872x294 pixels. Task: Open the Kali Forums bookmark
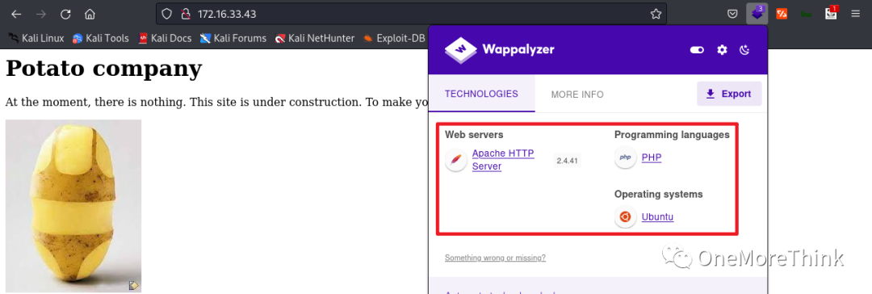pos(233,39)
